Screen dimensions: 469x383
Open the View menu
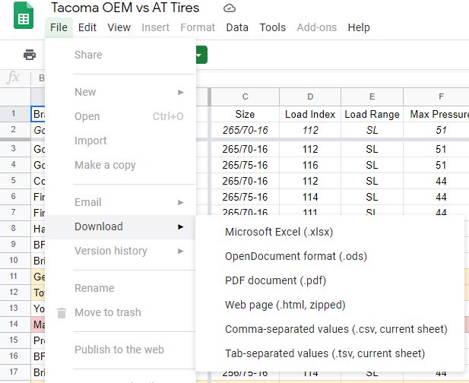119,27
